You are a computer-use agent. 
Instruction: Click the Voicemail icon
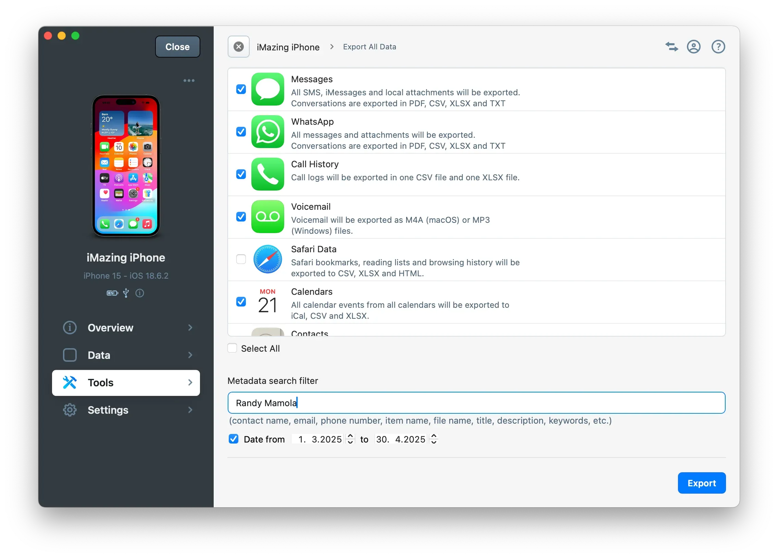pos(267,217)
